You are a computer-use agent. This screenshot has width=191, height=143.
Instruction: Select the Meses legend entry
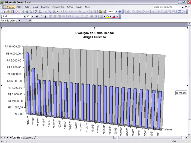[181, 93]
